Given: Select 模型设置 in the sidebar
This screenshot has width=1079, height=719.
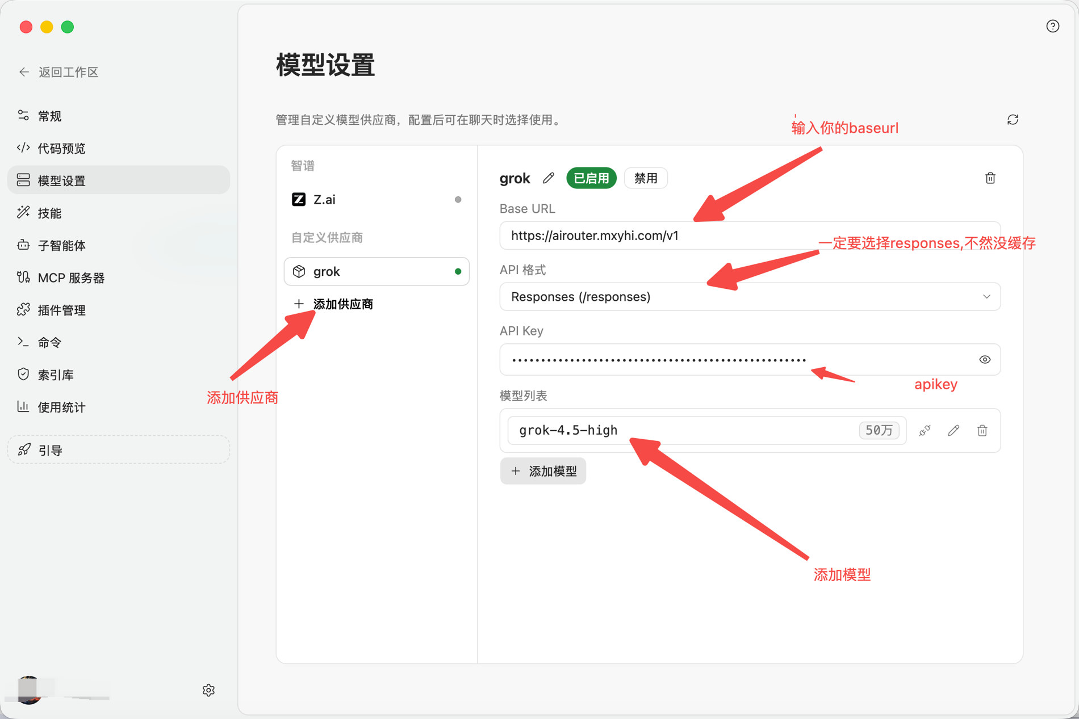Looking at the screenshot, I should tap(118, 180).
